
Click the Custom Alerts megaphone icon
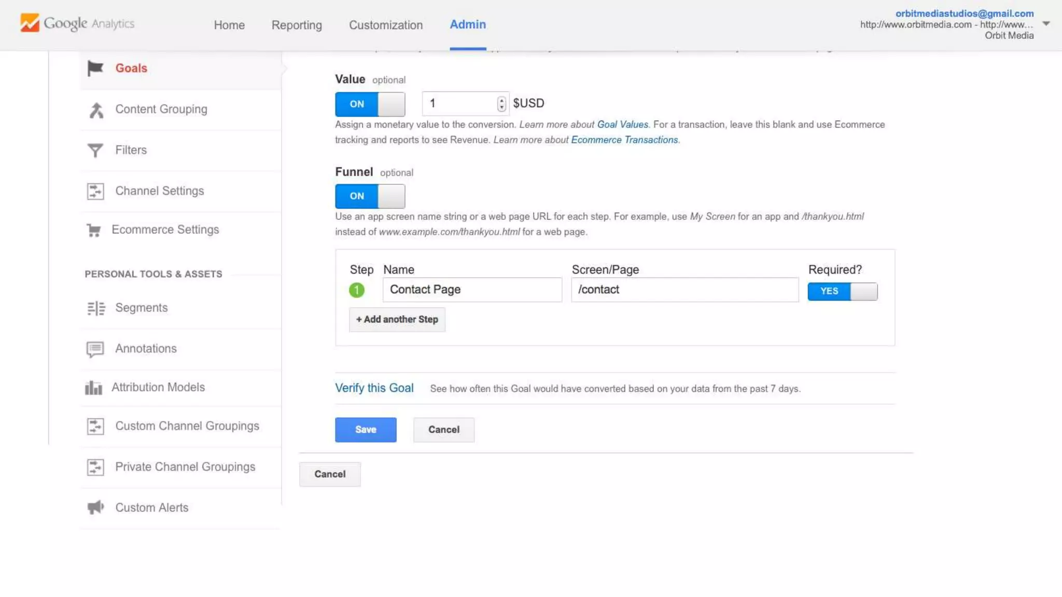(95, 507)
